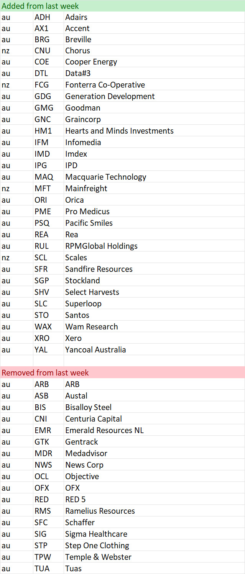245x574 pixels.
Task: Click the ADH ticker cell
Action: pyautogui.click(x=48, y=17)
